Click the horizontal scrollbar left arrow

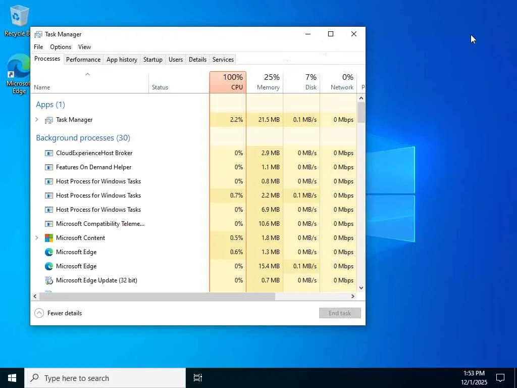point(35,296)
